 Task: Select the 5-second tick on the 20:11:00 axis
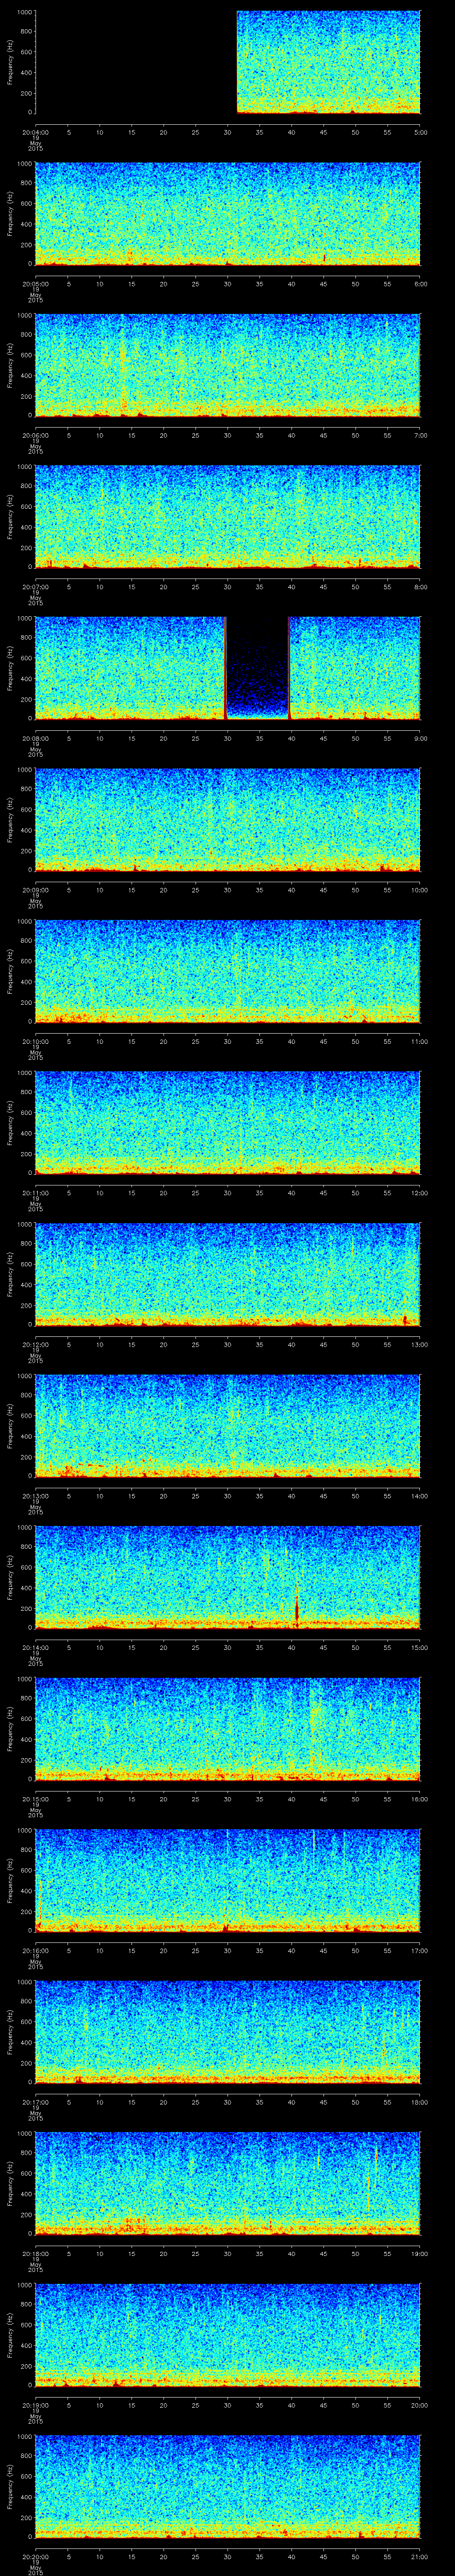tap(68, 1193)
